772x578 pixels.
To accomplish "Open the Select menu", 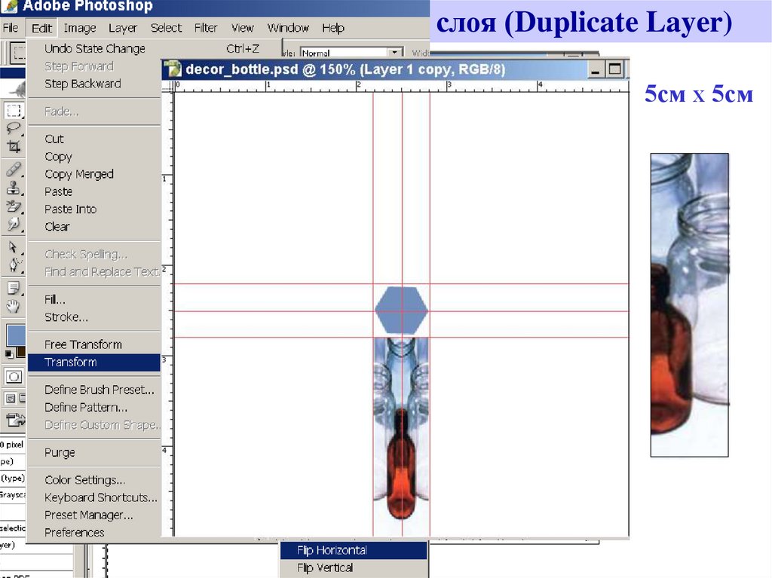I will pos(166,28).
